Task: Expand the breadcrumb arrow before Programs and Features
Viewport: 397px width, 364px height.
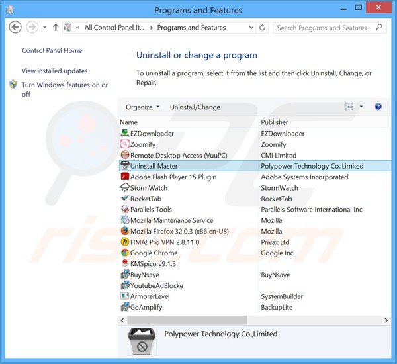Action: (x=151, y=28)
